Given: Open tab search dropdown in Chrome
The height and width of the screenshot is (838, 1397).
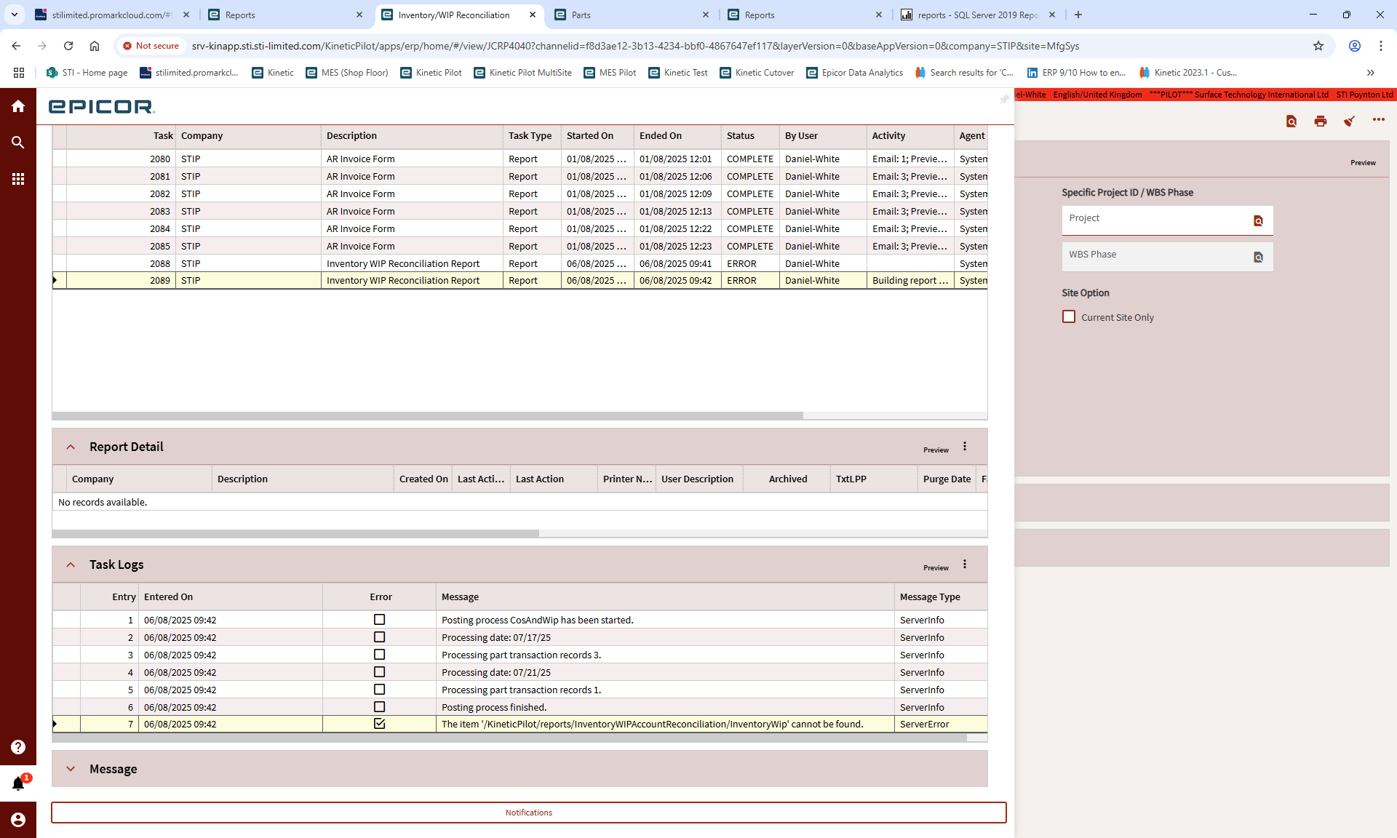Looking at the screenshot, I should [15, 15].
